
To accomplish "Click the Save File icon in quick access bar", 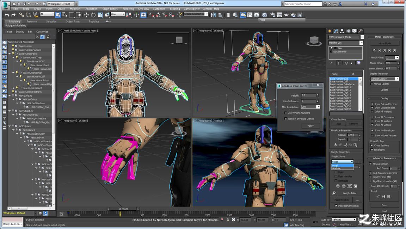I will coord(24,4).
